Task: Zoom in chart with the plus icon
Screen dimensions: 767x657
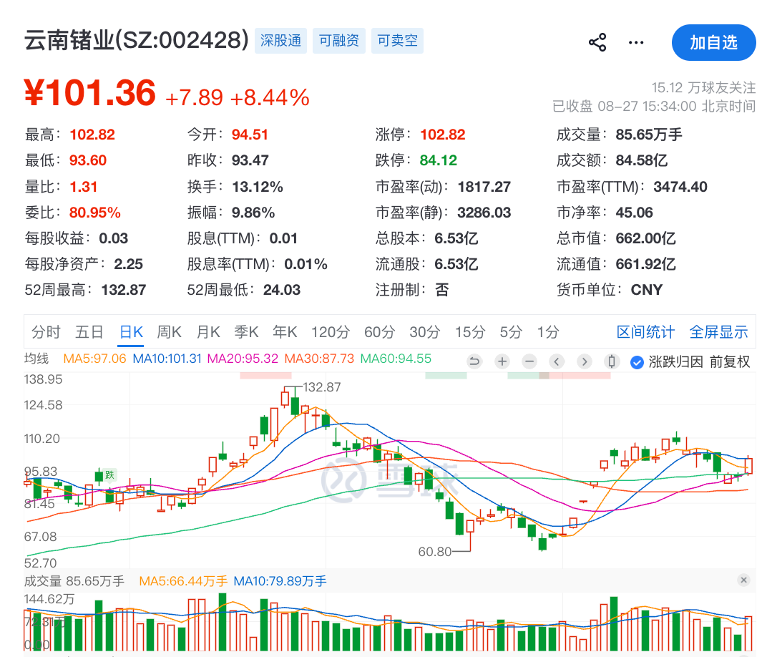Action: 502,361
